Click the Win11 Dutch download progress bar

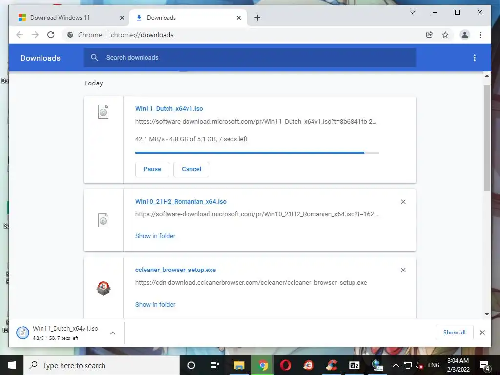tap(257, 153)
